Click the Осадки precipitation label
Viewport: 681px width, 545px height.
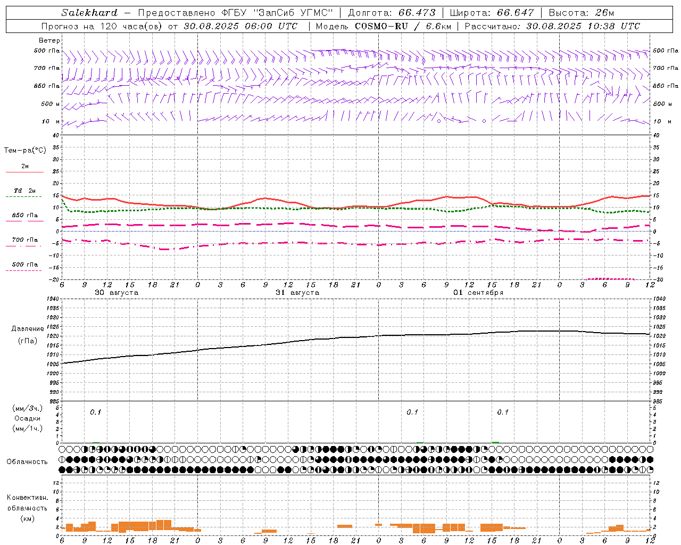pyautogui.click(x=28, y=418)
